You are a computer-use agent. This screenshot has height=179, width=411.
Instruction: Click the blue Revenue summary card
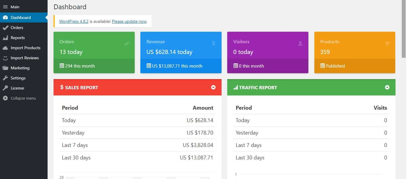click(x=181, y=47)
